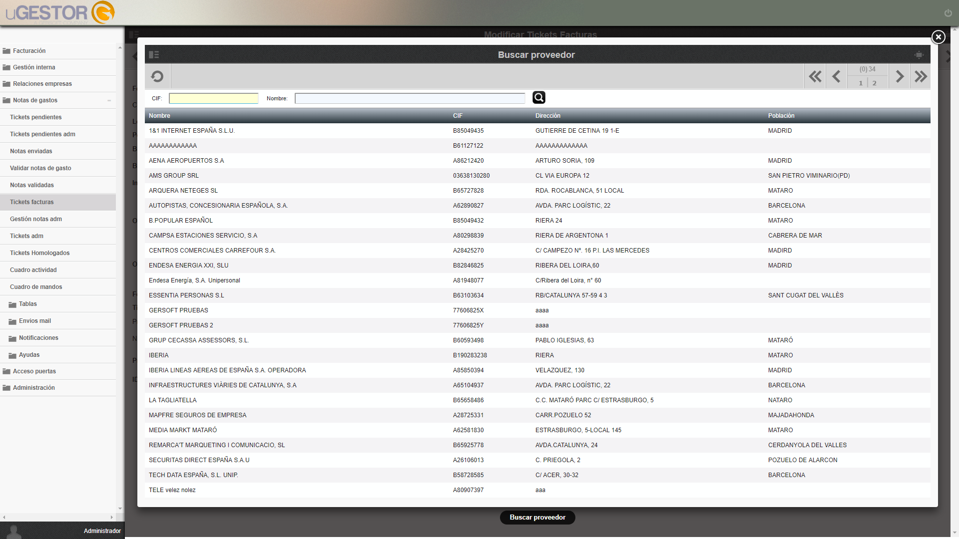
Task: Select provider 1&1 INTERNET ESPAÑA S.L.U.
Action: (x=537, y=131)
